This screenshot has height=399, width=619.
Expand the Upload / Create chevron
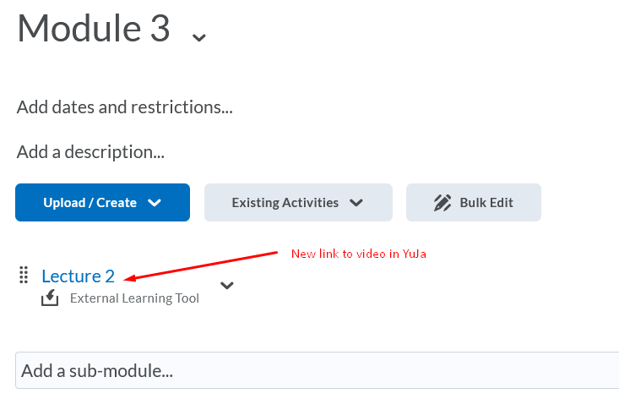click(154, 203)
